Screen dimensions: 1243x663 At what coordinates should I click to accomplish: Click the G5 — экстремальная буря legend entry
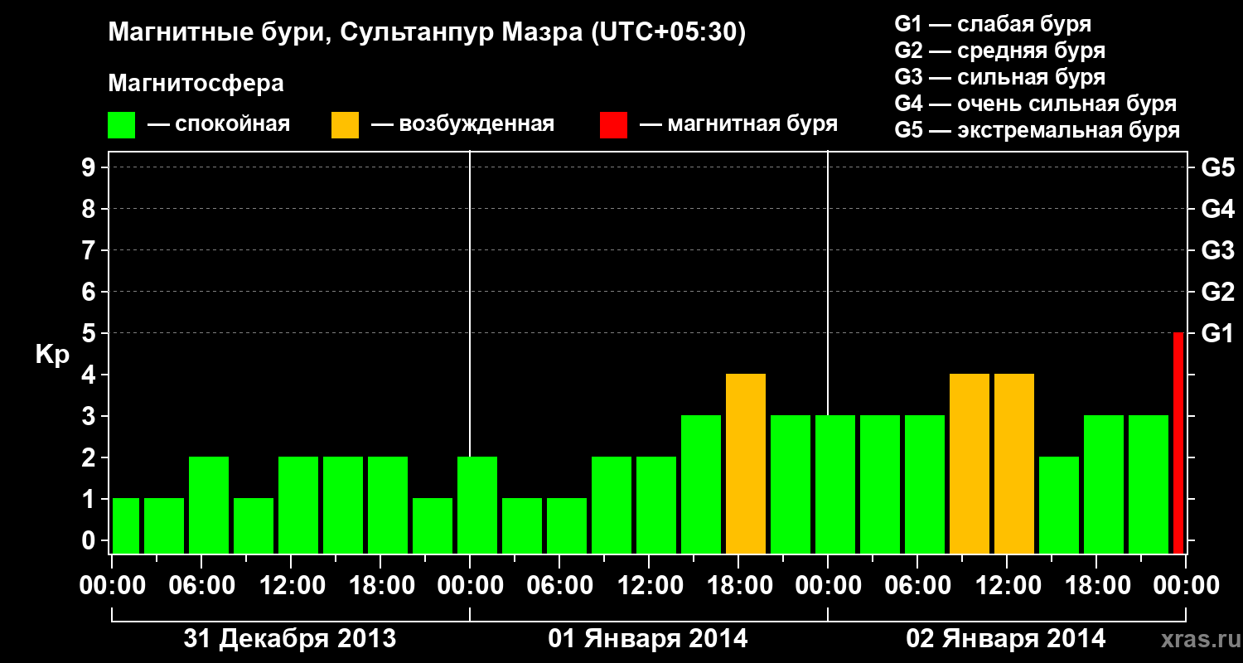pos(1037,130)
